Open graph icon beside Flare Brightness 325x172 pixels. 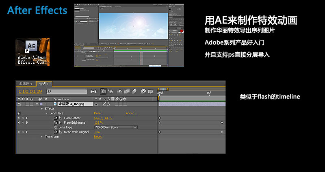pos(61,123)
